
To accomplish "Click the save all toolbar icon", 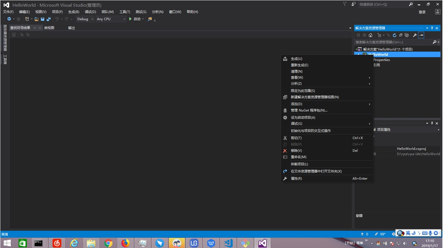I will click(x=49, y=19).
